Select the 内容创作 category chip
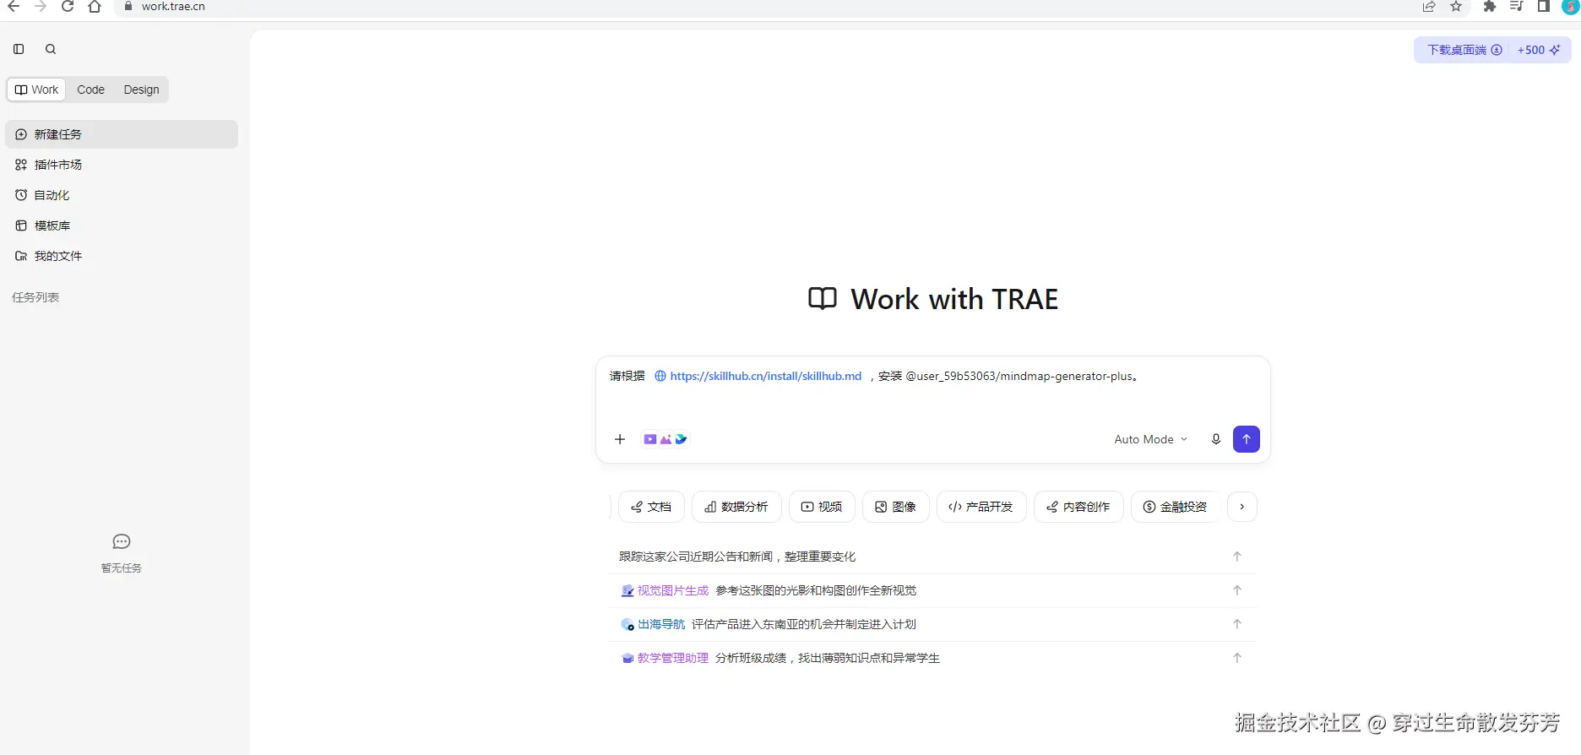1581x755 pixels. pos(1078,507)
